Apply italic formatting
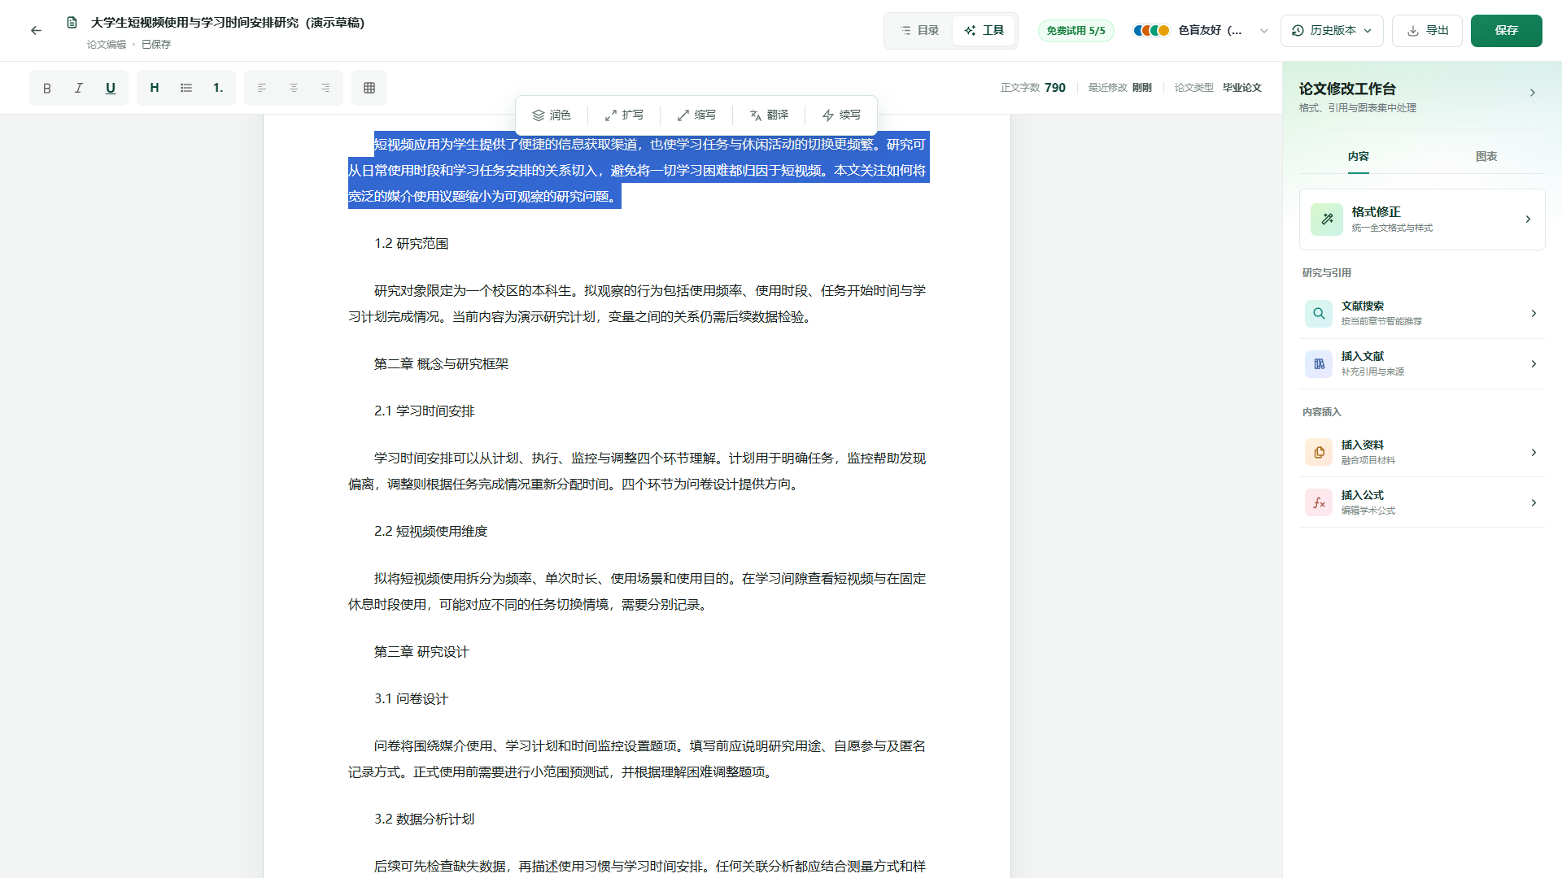1562x878 pixels. pyautogui.click(x=79, y=88)
